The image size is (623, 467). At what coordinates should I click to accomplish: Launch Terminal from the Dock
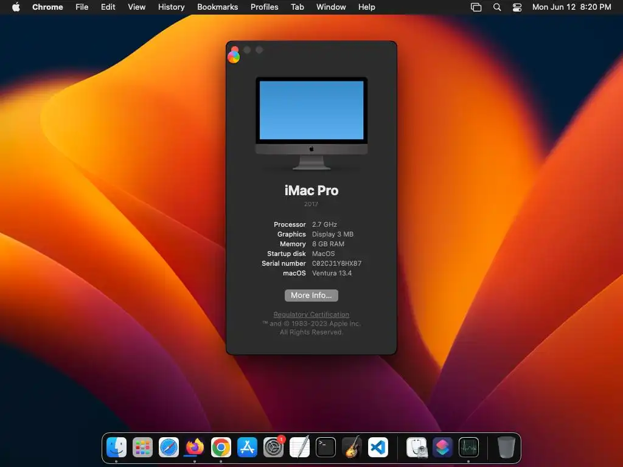pyautogui.click(x=326, y=447)
